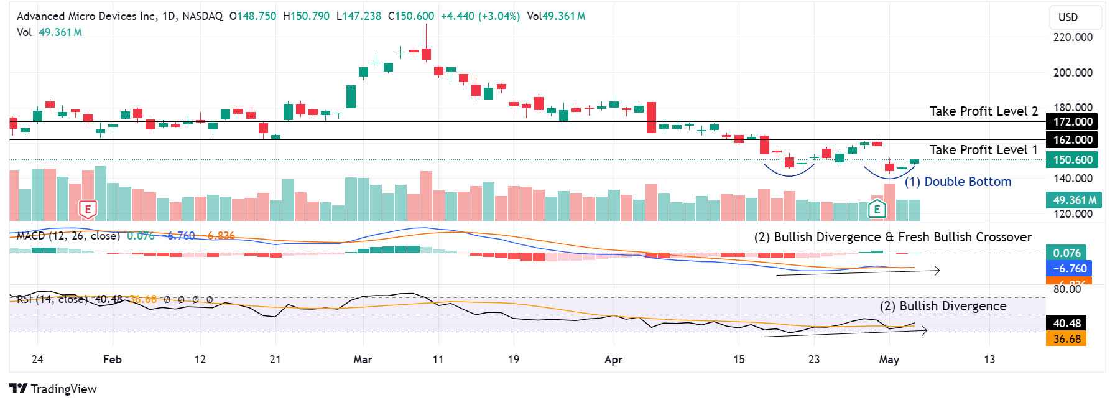1115x405 pixels.
Task: Click the 80.00 RSI axis tick
Action: coord(1067,289)
